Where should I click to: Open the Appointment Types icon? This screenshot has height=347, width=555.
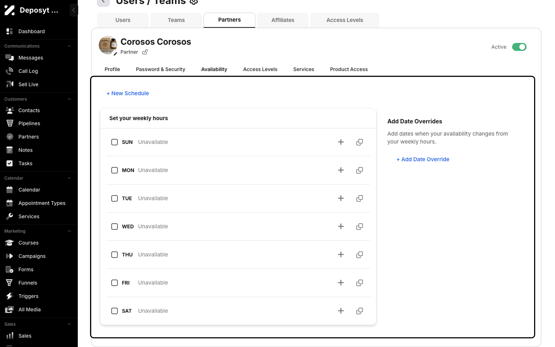point(10,203)
